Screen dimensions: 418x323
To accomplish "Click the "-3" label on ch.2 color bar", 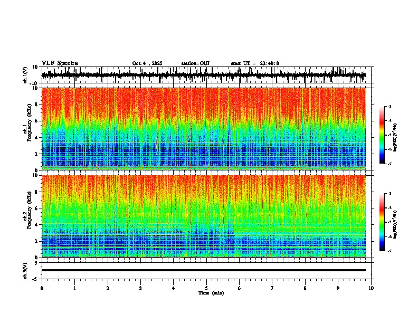I will 389,194.
